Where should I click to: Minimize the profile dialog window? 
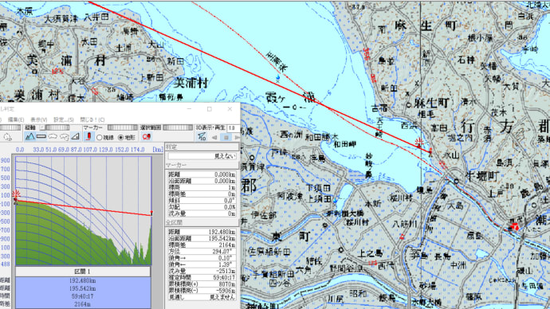[190, 109]
